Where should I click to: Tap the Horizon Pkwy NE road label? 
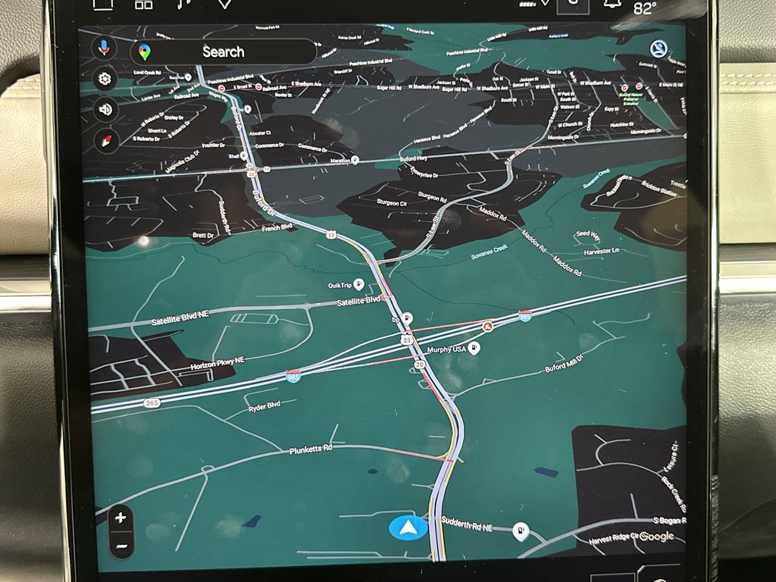pos(217,364)
